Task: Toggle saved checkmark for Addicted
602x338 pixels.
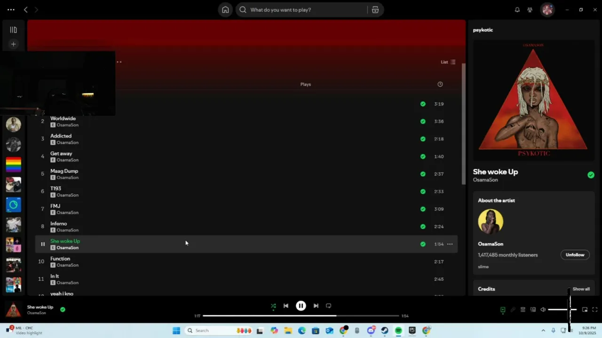Action: click(423, 139)
